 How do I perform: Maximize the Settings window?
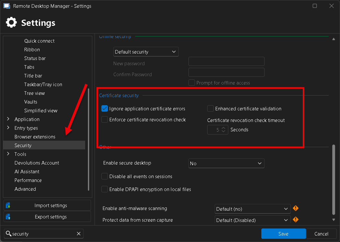315,6
